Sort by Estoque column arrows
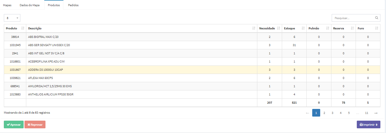 (x=303, y=28)
